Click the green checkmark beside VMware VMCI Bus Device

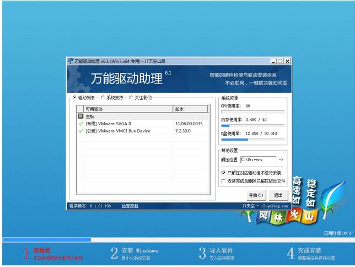point(81,131)
